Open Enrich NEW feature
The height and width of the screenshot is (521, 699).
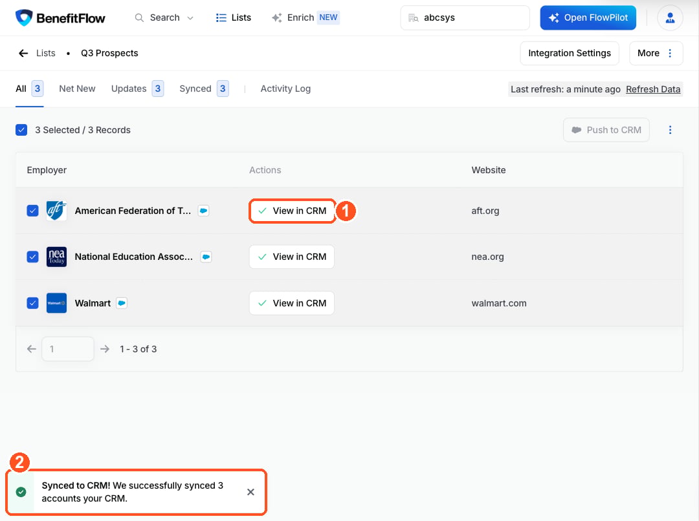point(305,18)
